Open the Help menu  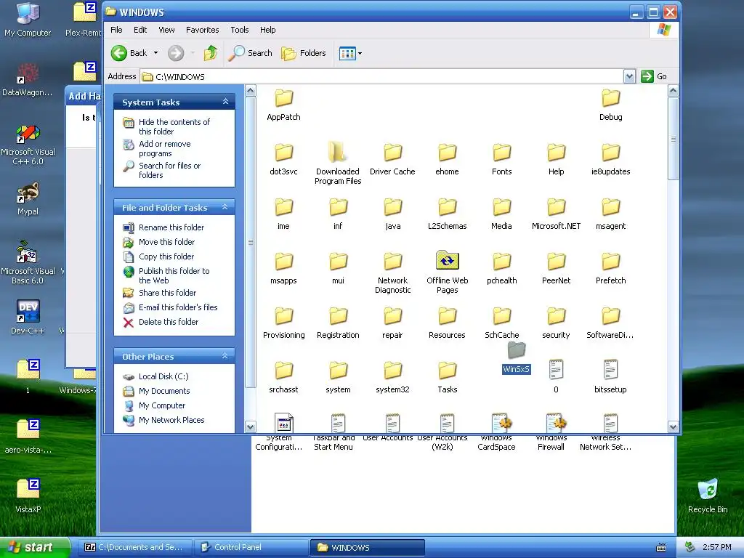pyautogui.click(x=267, y=30)
